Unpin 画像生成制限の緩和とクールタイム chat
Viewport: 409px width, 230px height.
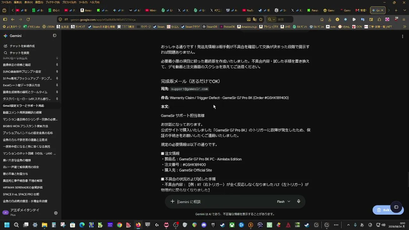pyautogui.click(x=57, y=92)
